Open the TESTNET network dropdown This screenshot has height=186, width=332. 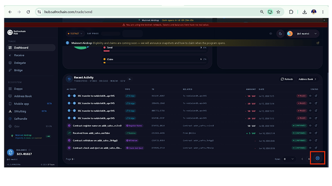75,34
